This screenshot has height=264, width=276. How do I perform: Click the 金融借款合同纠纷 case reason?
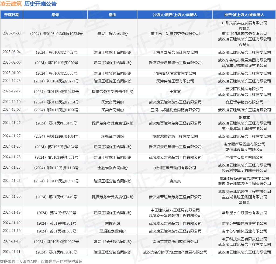[x=112, y=168]
